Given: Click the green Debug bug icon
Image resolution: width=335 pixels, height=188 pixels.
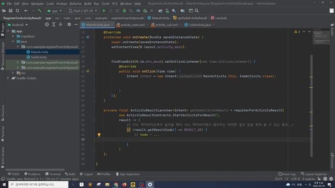Looking at the screenshot, I should click(x=125, y=10).
